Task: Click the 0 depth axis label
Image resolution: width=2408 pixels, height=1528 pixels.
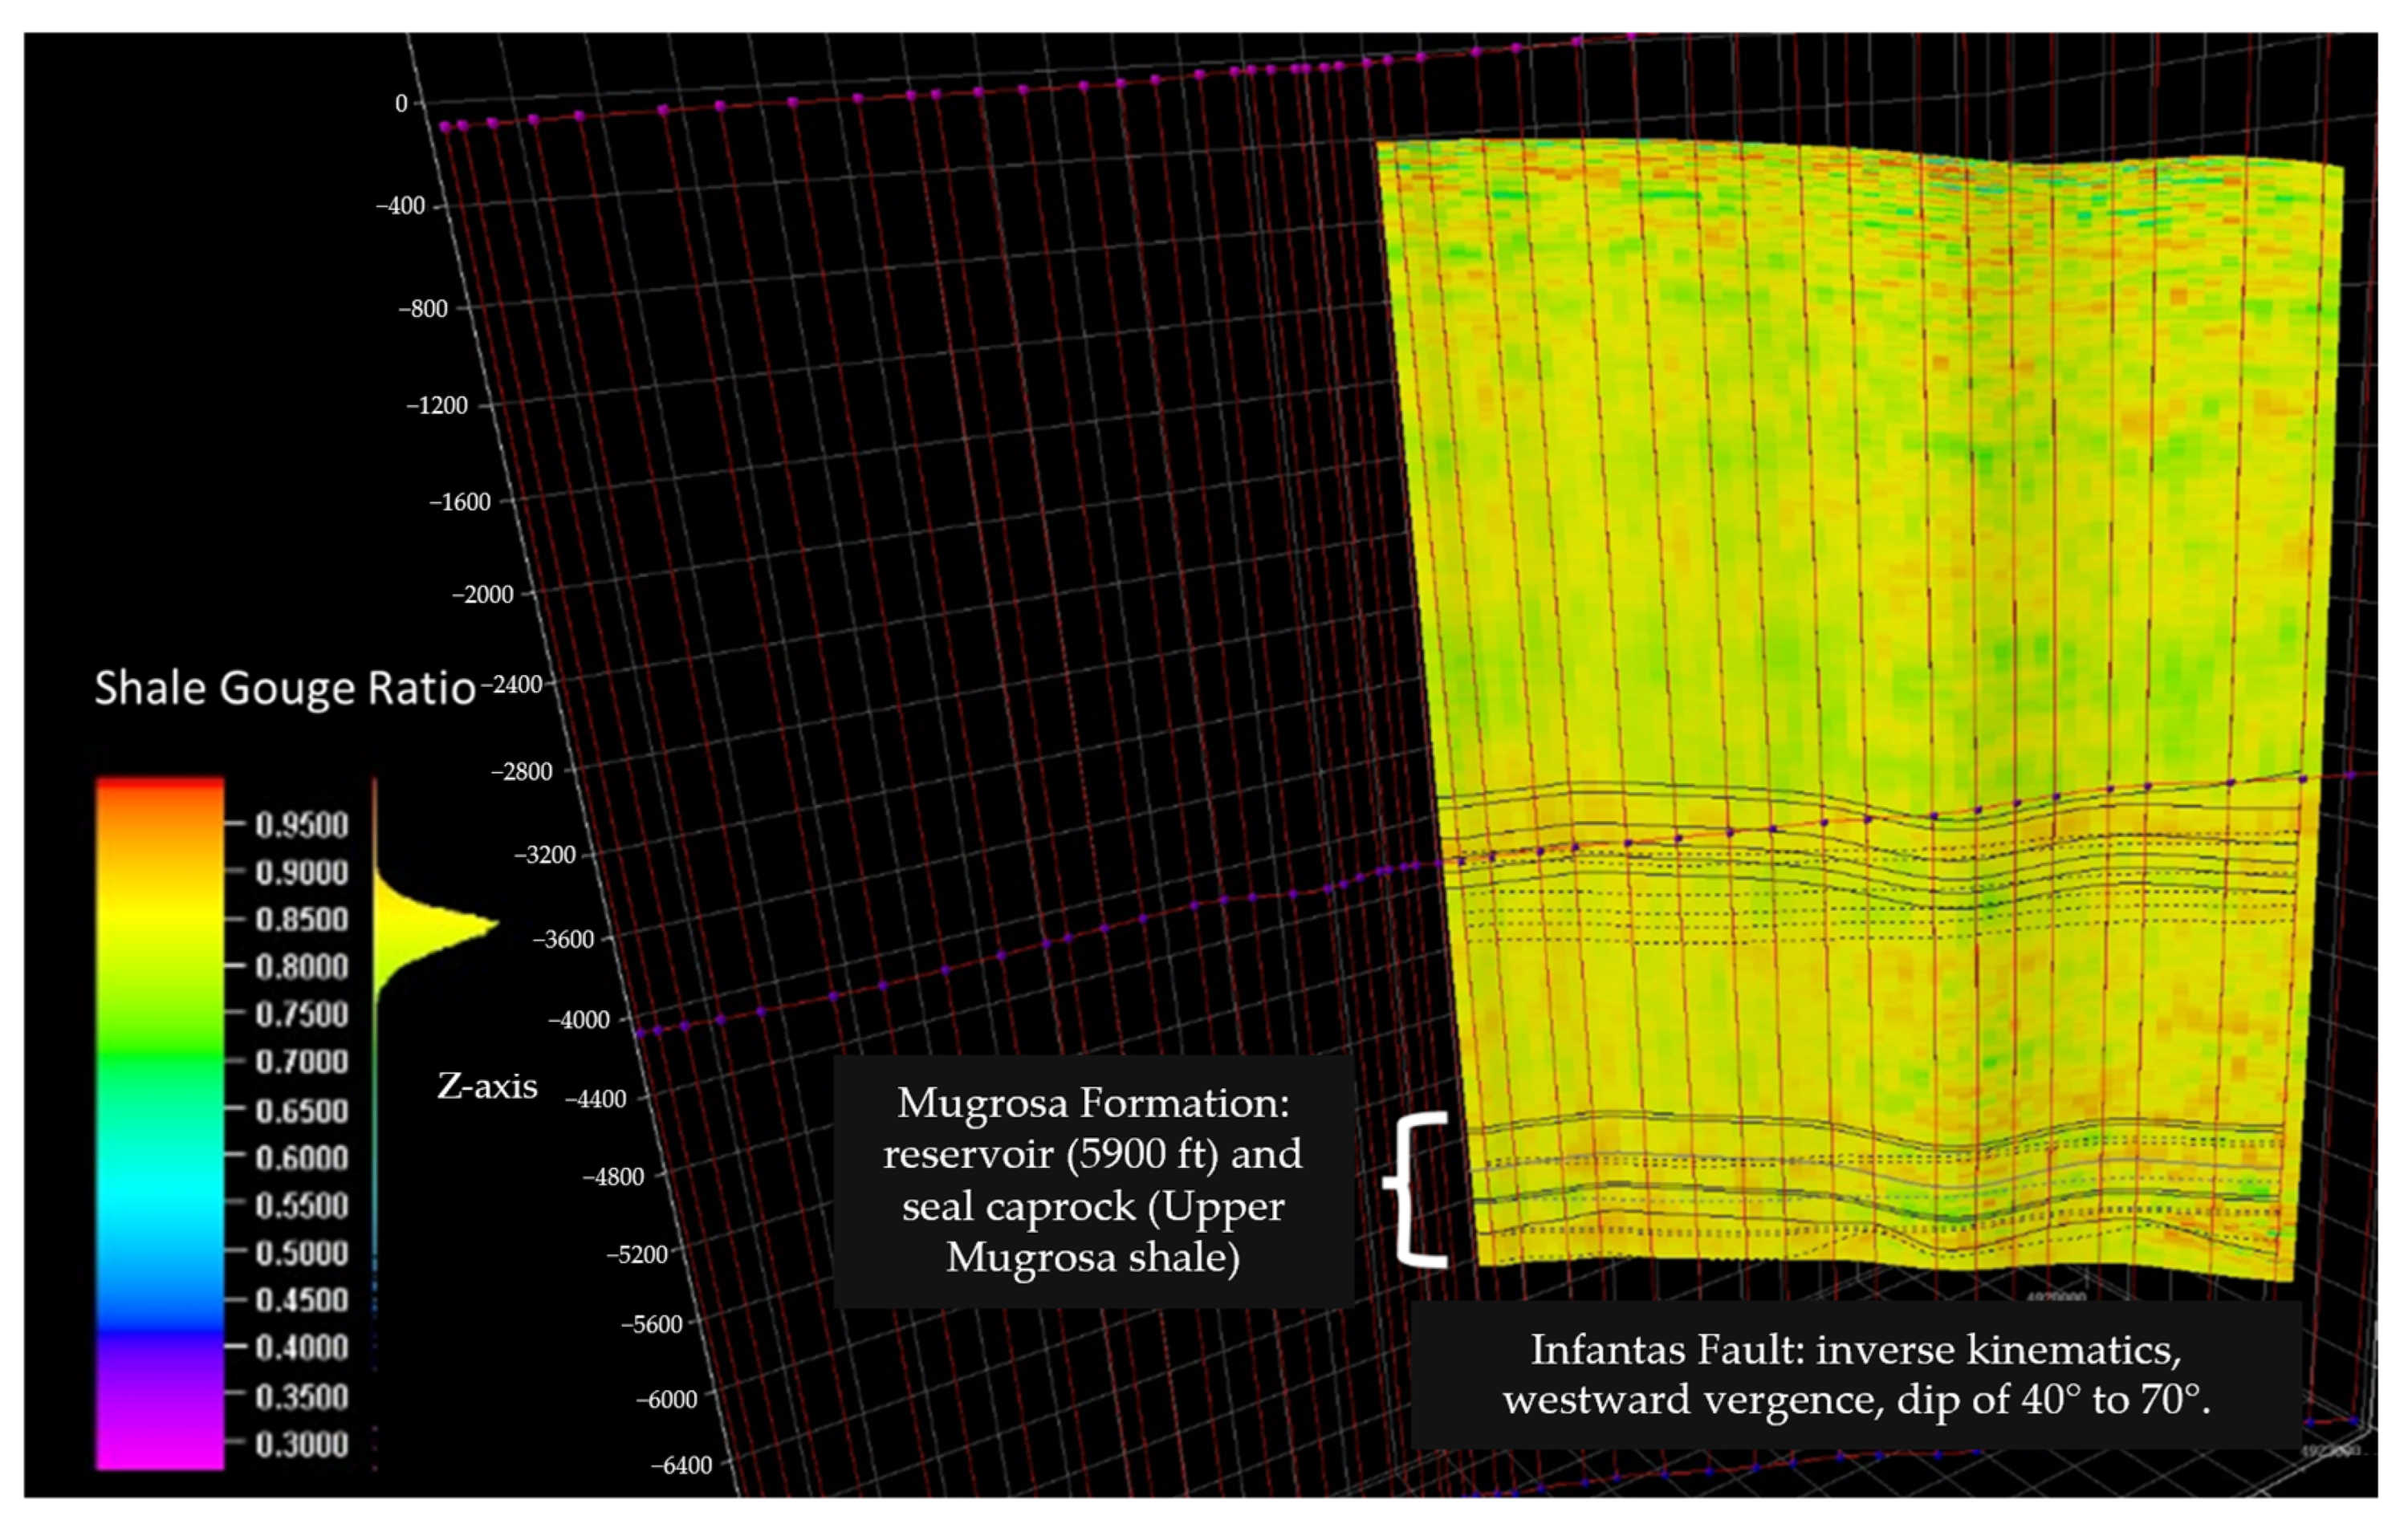Action: (402, 103)
